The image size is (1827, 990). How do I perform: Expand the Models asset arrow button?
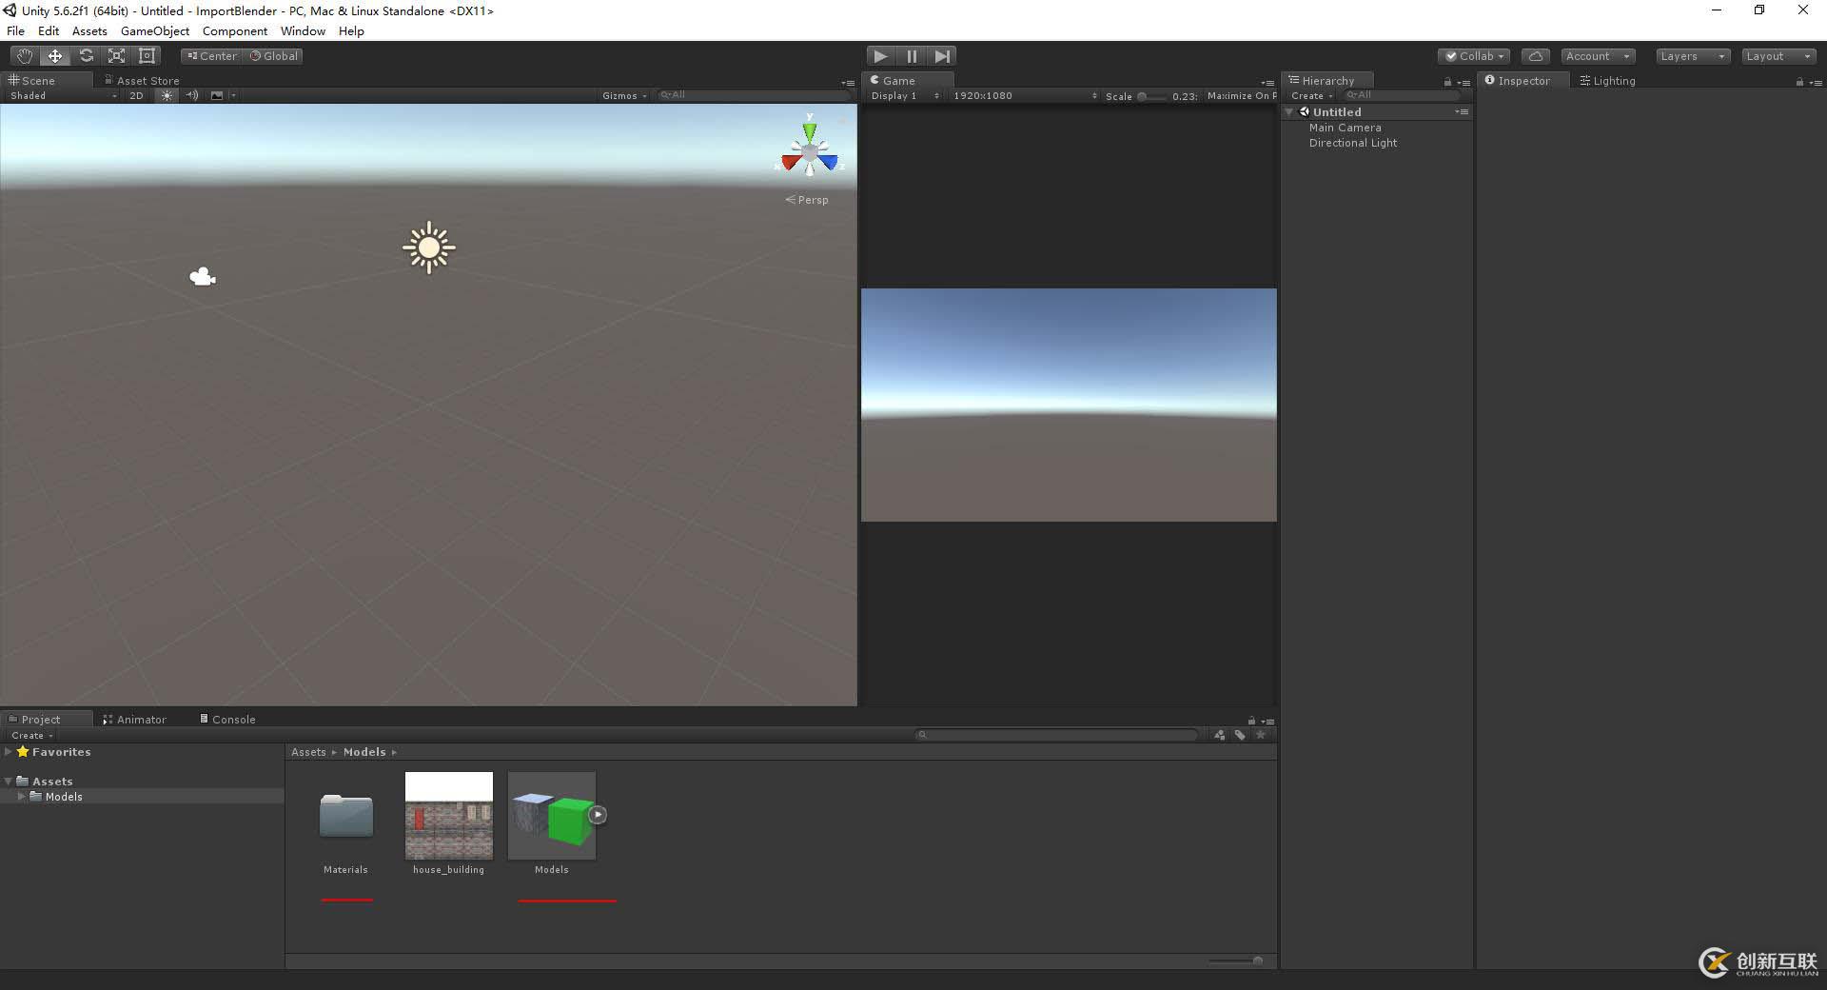point(598,815)
